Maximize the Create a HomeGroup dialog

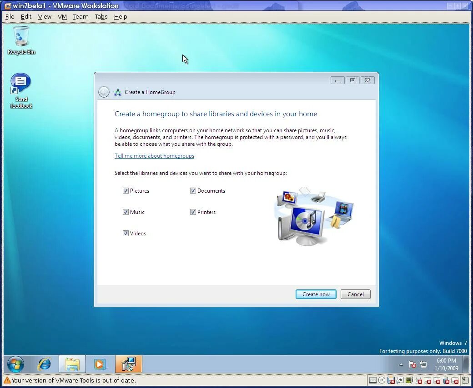[x=352, y=80]
